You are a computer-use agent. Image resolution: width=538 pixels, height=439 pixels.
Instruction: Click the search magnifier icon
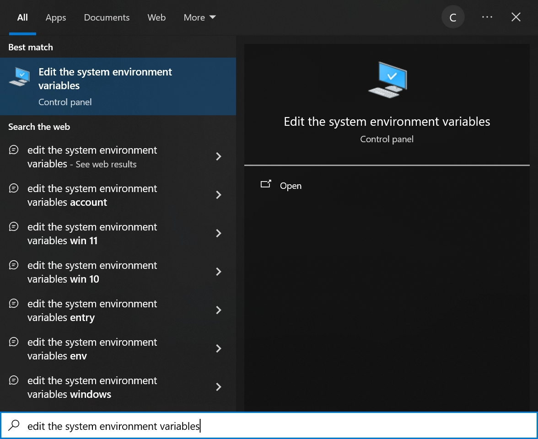tap(14, 426)
